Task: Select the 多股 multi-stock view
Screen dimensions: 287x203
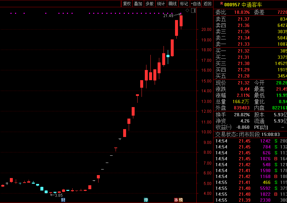Action: click(149, 4)
